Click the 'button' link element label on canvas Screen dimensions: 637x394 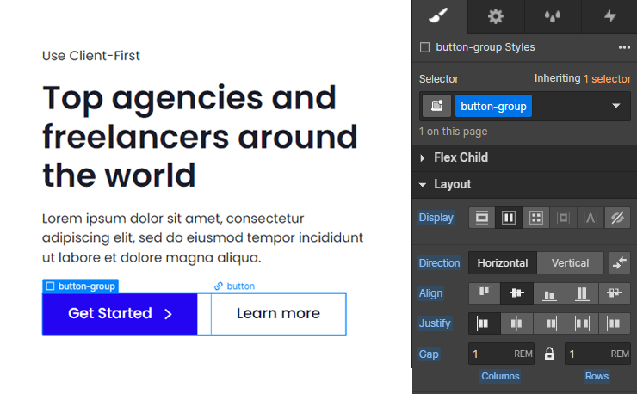234,286
